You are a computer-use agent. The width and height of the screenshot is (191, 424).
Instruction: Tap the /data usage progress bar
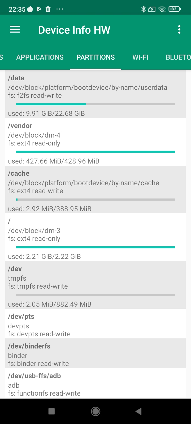click(95, 104)
